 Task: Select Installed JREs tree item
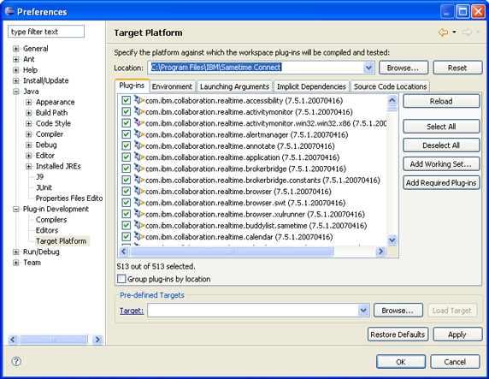coord(58,166)
